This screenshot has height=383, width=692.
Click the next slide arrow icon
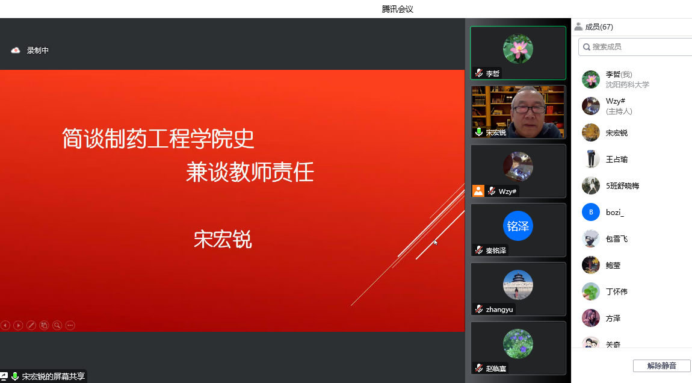point(18,325)
